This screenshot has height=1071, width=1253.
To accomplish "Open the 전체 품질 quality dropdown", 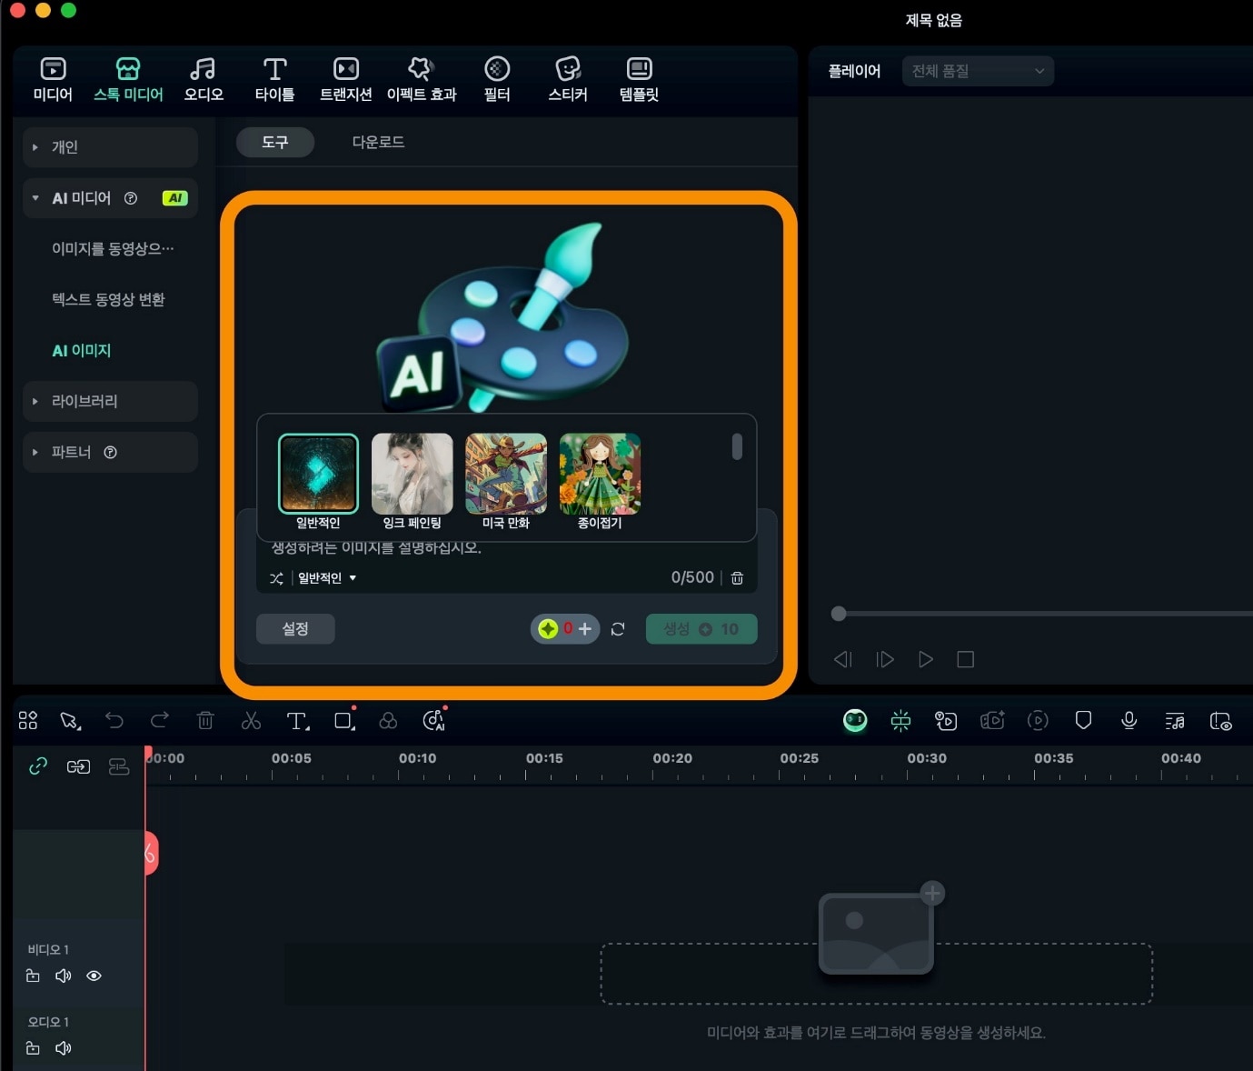I will pos(978,71).
